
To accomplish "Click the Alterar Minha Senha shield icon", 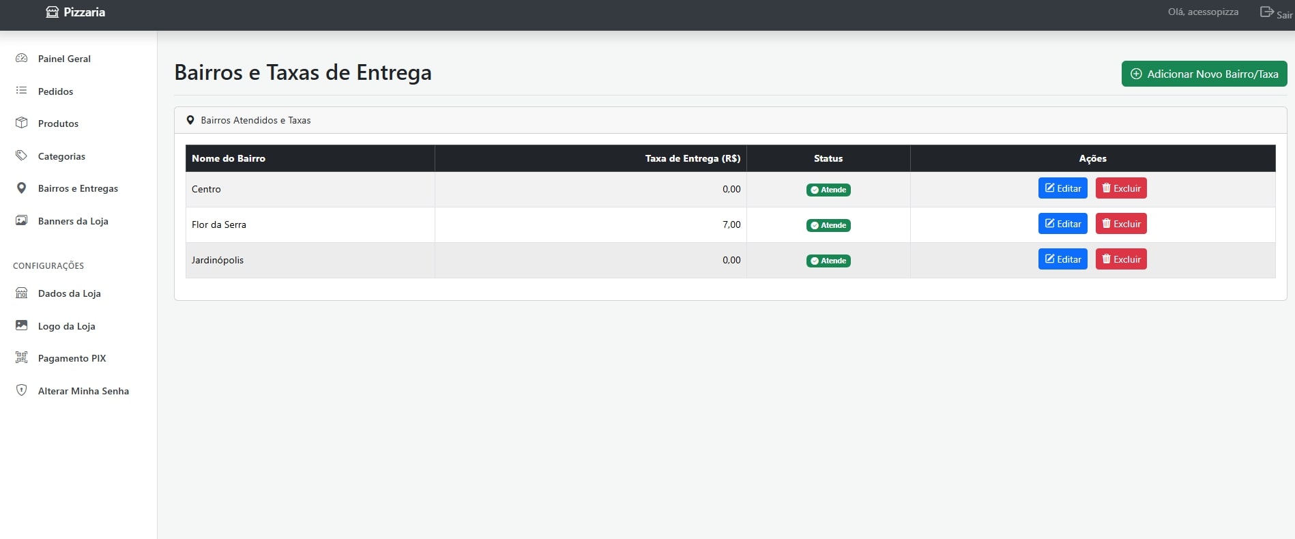I will tap(22, 390).
